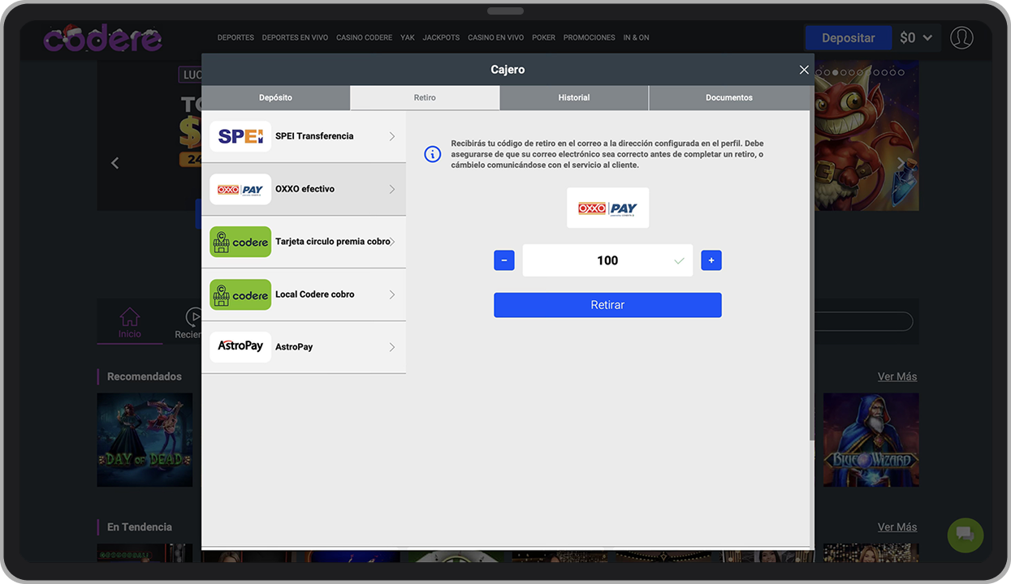The height and width of the screenshot is (584, 1011).
Task: Switch to the Depósito tab
Action: pos(275,97)
